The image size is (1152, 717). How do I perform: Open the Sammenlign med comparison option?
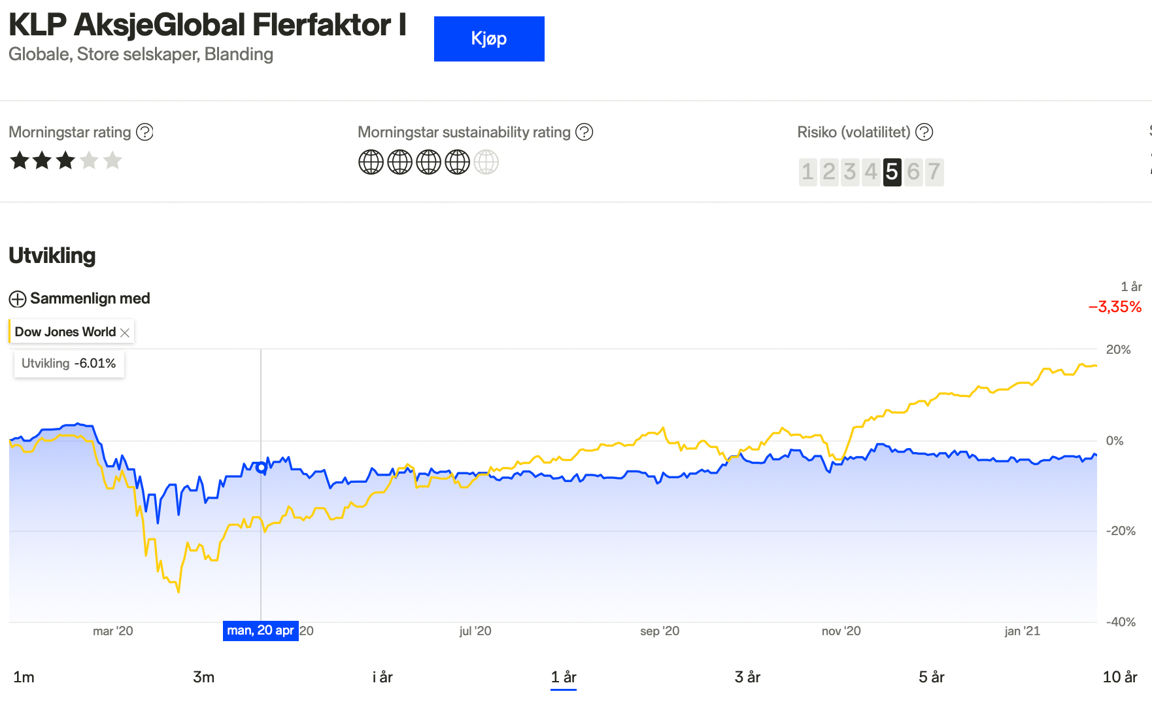click(x=80, y=298)
